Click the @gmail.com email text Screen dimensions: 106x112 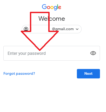click(63, 29)
